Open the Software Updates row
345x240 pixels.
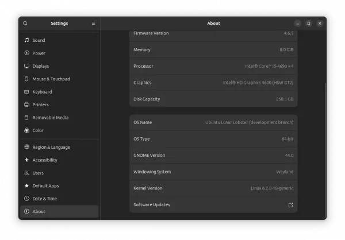point(213,205)
